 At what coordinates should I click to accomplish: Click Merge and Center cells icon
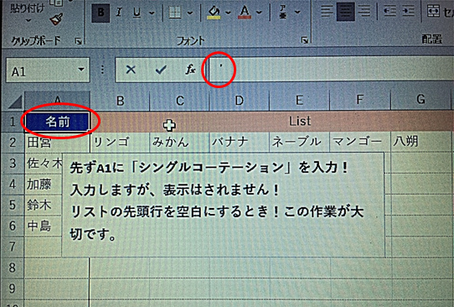(433, 12)
